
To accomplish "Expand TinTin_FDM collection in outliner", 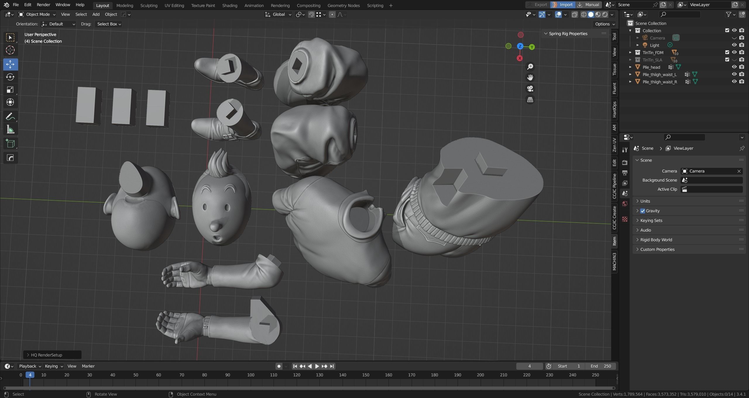I will 630,52.
